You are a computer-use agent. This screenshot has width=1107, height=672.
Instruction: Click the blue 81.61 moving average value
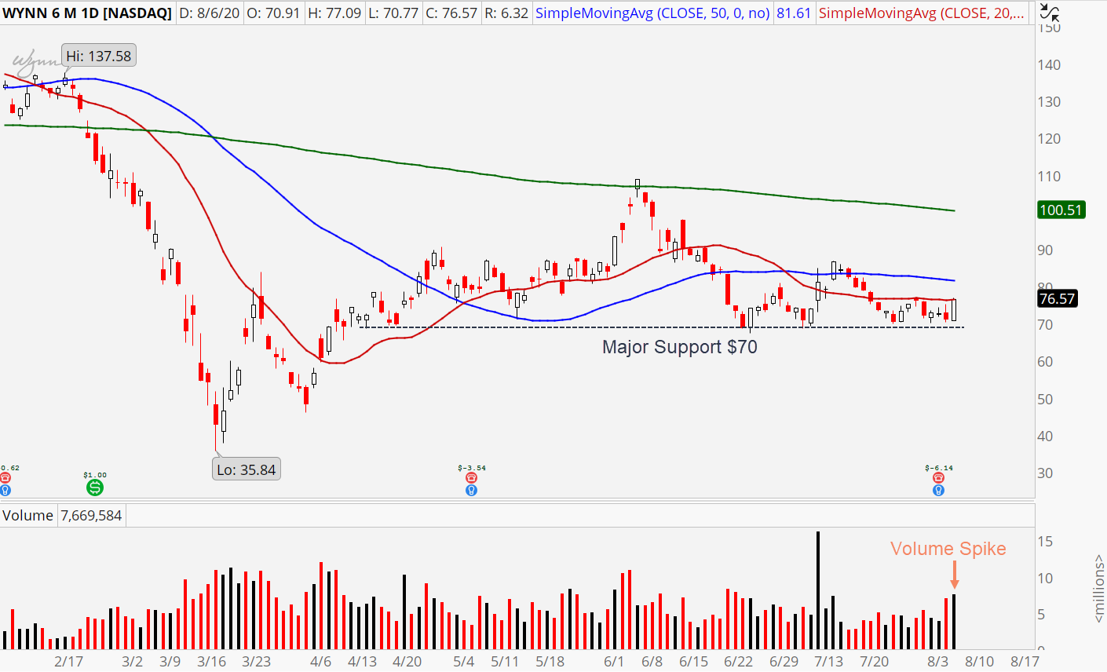[794, 13]
